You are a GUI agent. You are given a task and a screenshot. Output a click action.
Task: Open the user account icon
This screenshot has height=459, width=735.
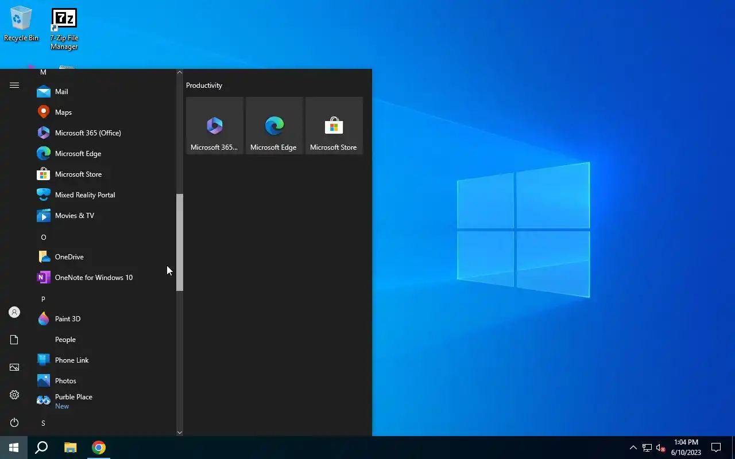click(x=14, y=312)
